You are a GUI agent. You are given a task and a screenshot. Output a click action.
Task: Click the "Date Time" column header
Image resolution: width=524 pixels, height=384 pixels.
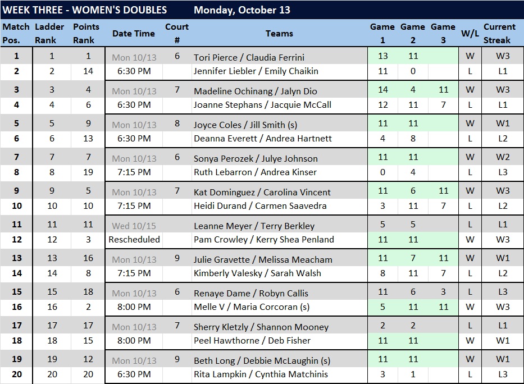(x=133, y=34)
